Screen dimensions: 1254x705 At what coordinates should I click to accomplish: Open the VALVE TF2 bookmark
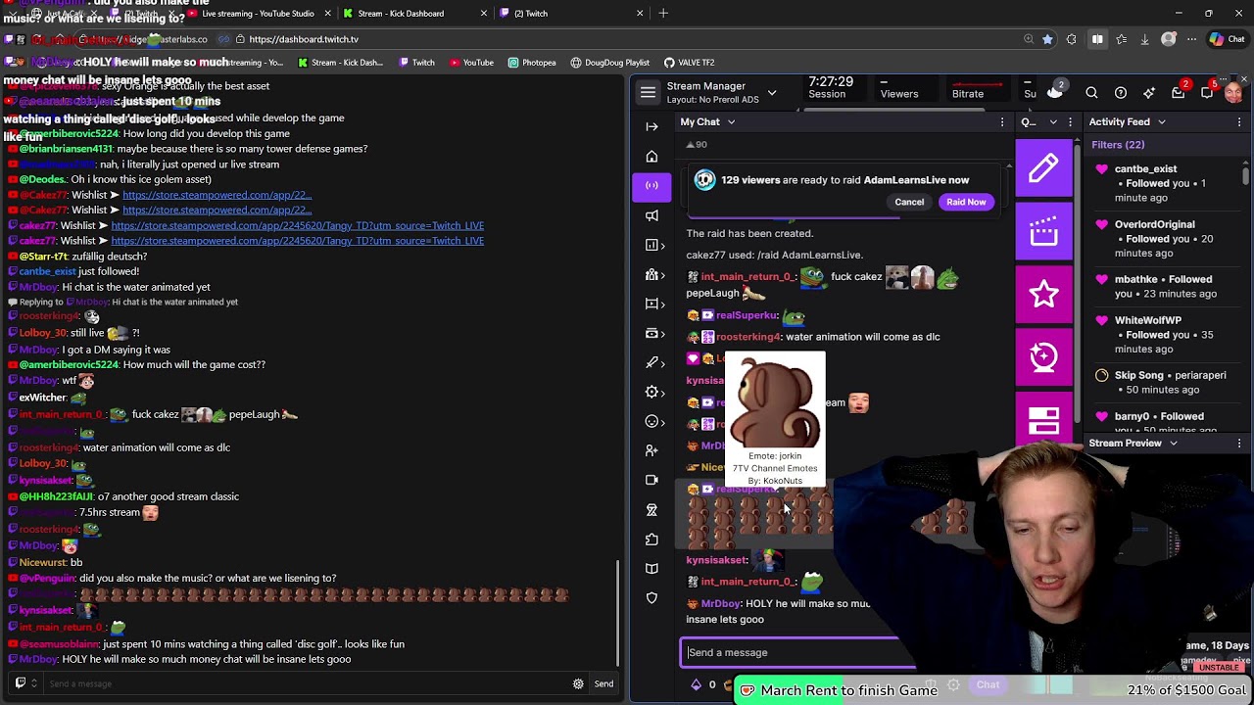click(689, 62)
